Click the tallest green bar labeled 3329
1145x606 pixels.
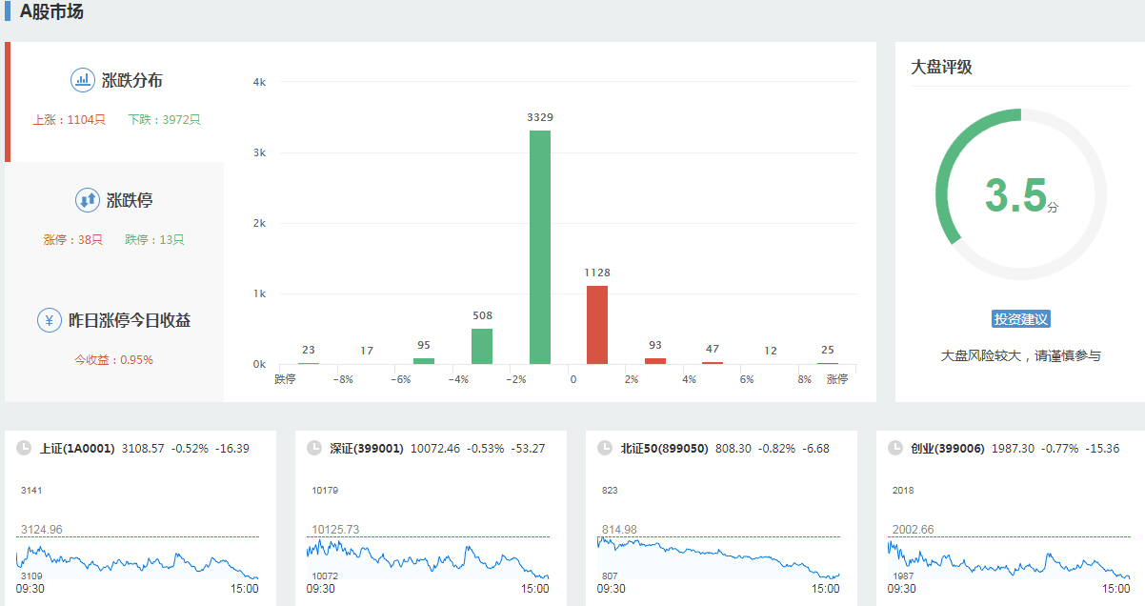pos(540,248)
